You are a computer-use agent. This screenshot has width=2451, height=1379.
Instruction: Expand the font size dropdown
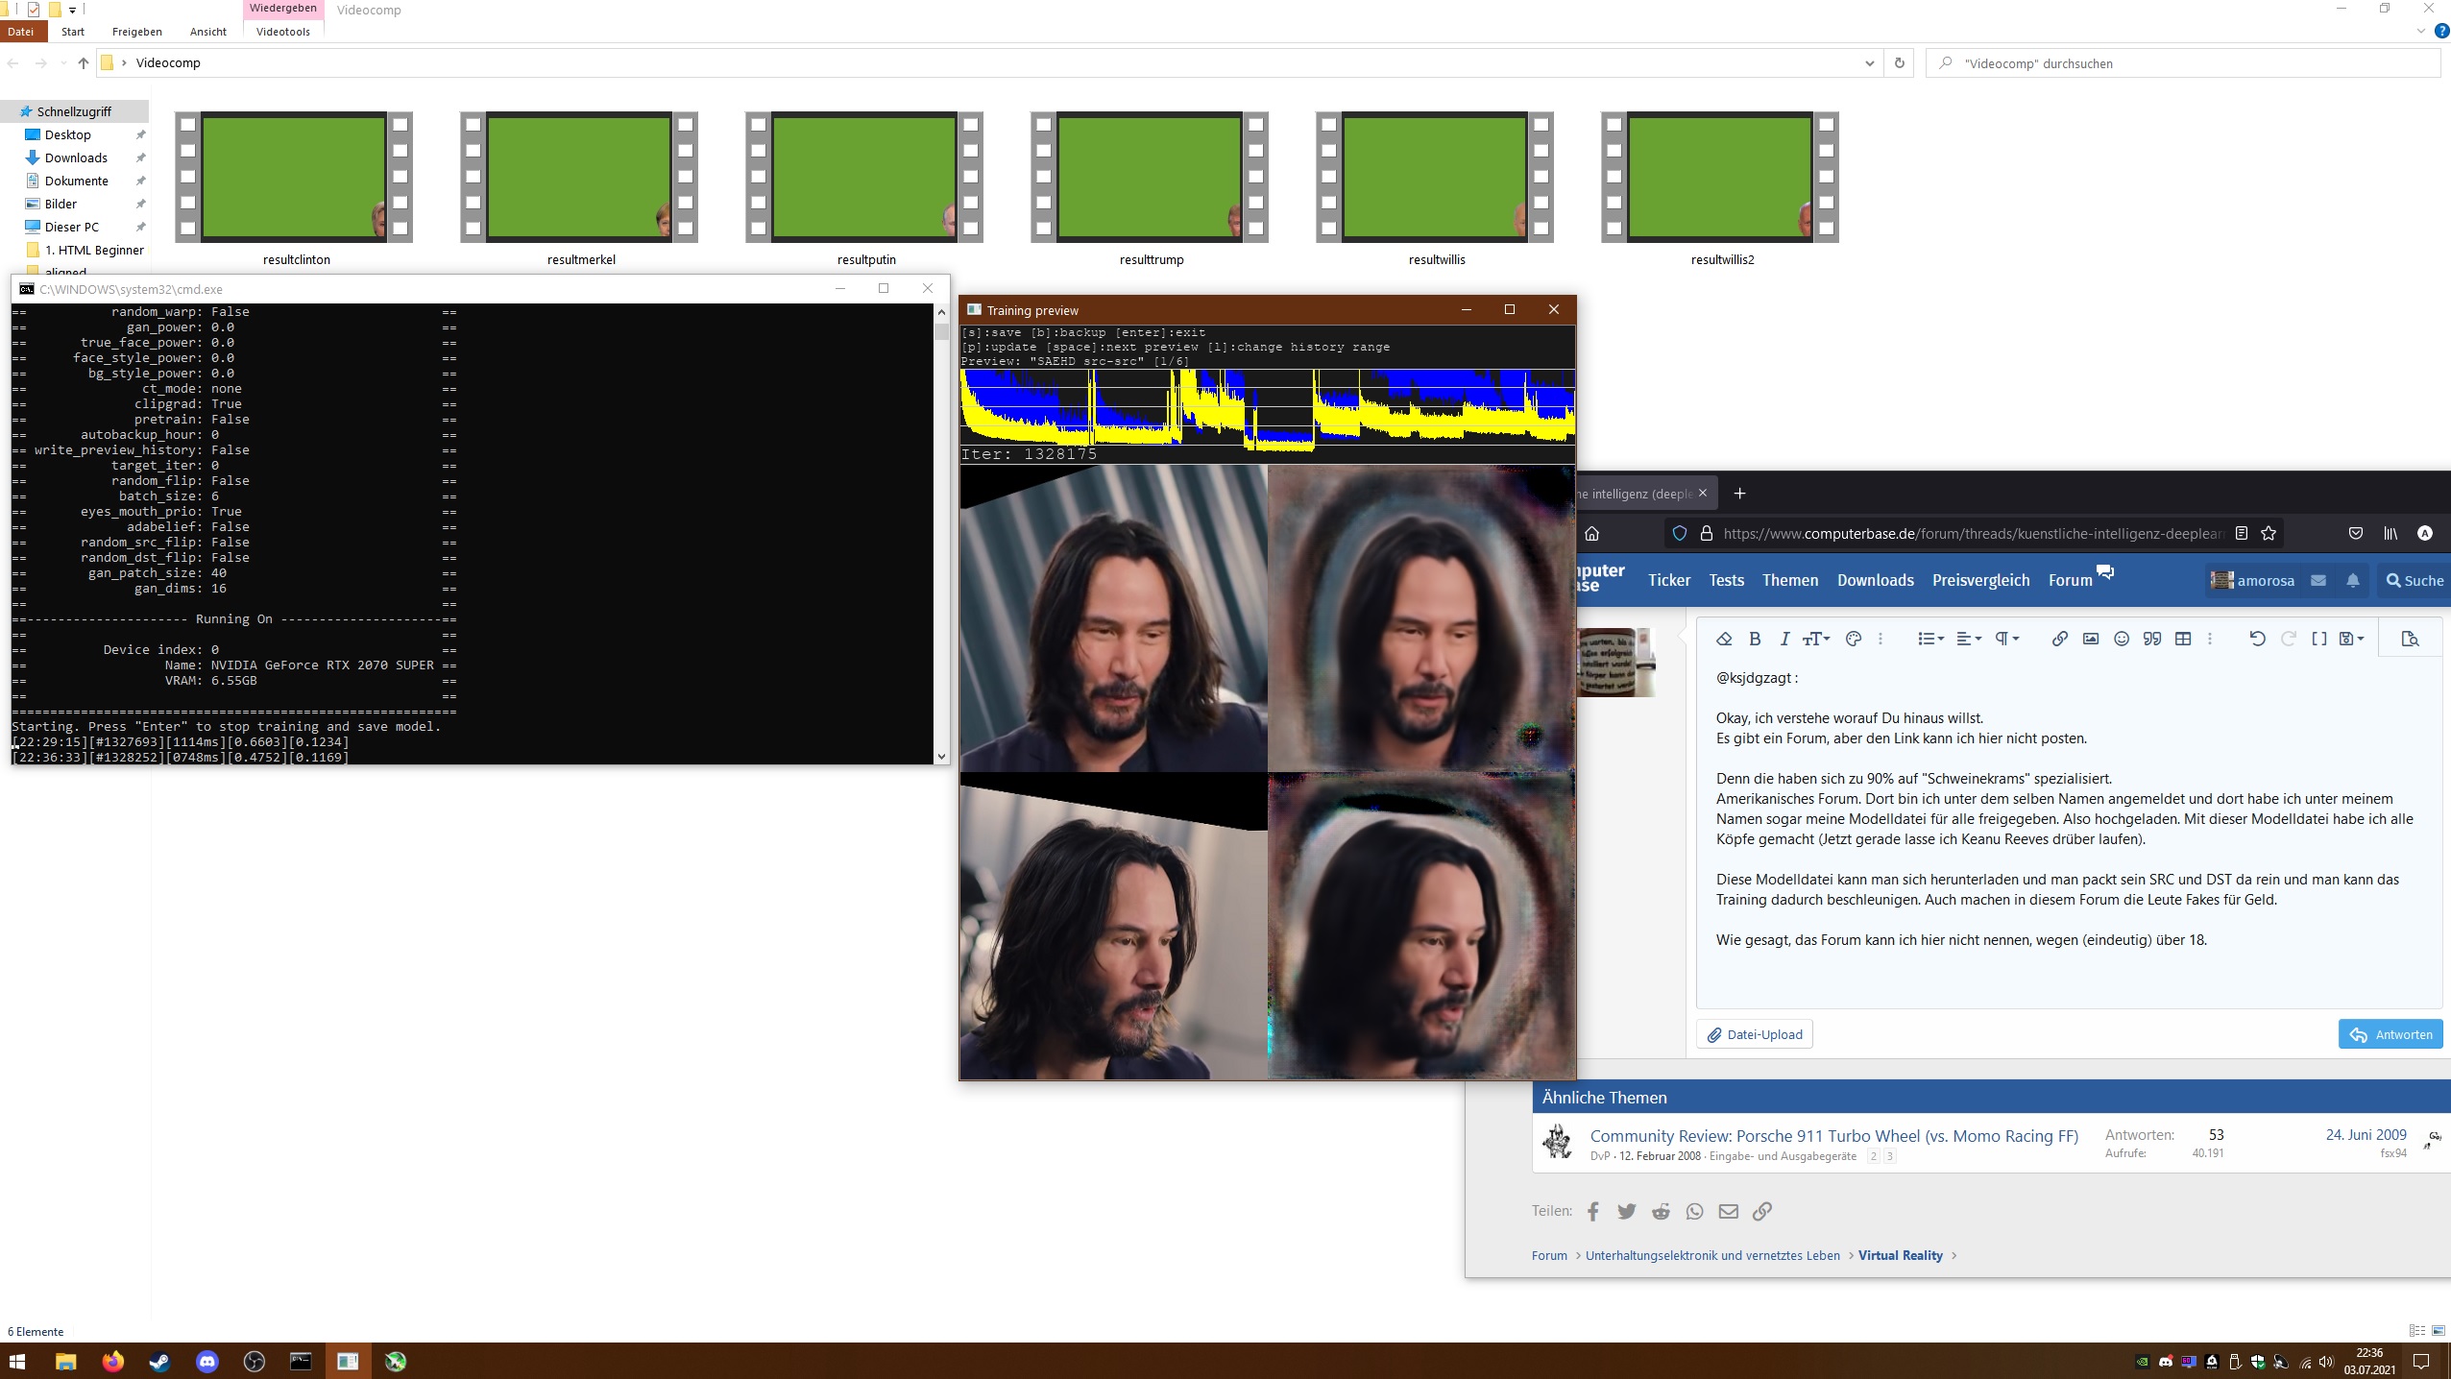[x=1816, y=639]
